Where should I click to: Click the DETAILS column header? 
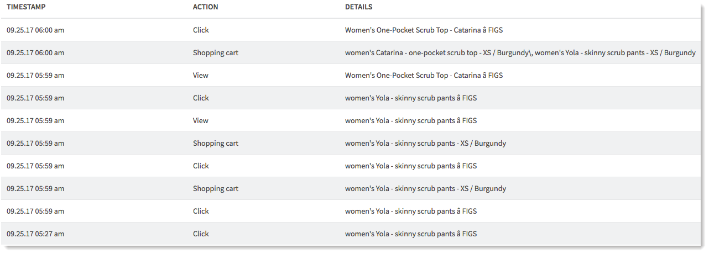(x=359, y=7)
